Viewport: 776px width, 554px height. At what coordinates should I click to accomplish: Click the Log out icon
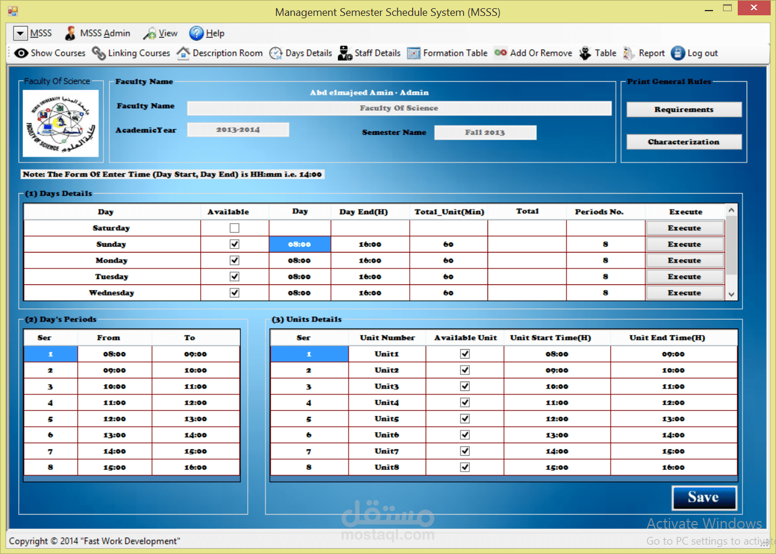click(678, 53)
